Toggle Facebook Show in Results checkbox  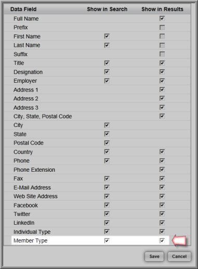(162, 205)
